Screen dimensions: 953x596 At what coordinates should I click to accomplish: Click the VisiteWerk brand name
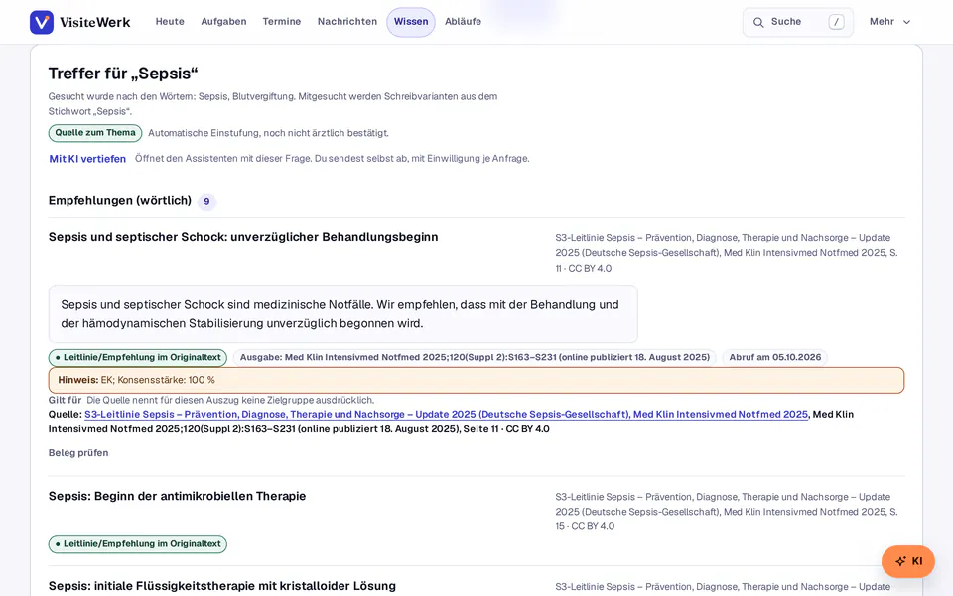(95, 23)
